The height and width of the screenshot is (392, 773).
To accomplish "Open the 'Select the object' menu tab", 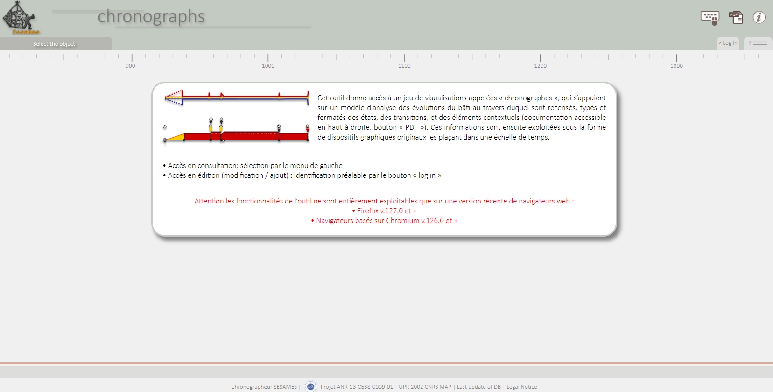I will 54,44.
